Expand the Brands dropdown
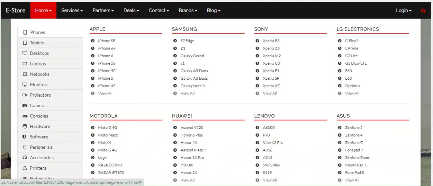Screen dimensions: 433x186 coord(188,11)
